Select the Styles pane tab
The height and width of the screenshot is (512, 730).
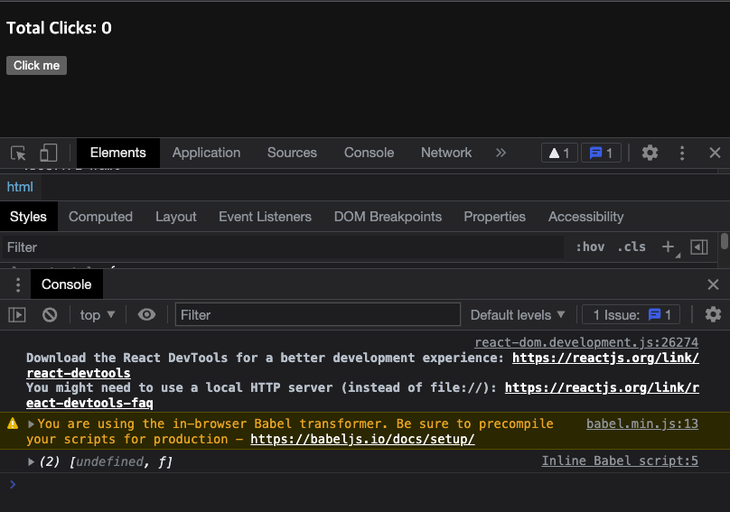coord(28,217)
